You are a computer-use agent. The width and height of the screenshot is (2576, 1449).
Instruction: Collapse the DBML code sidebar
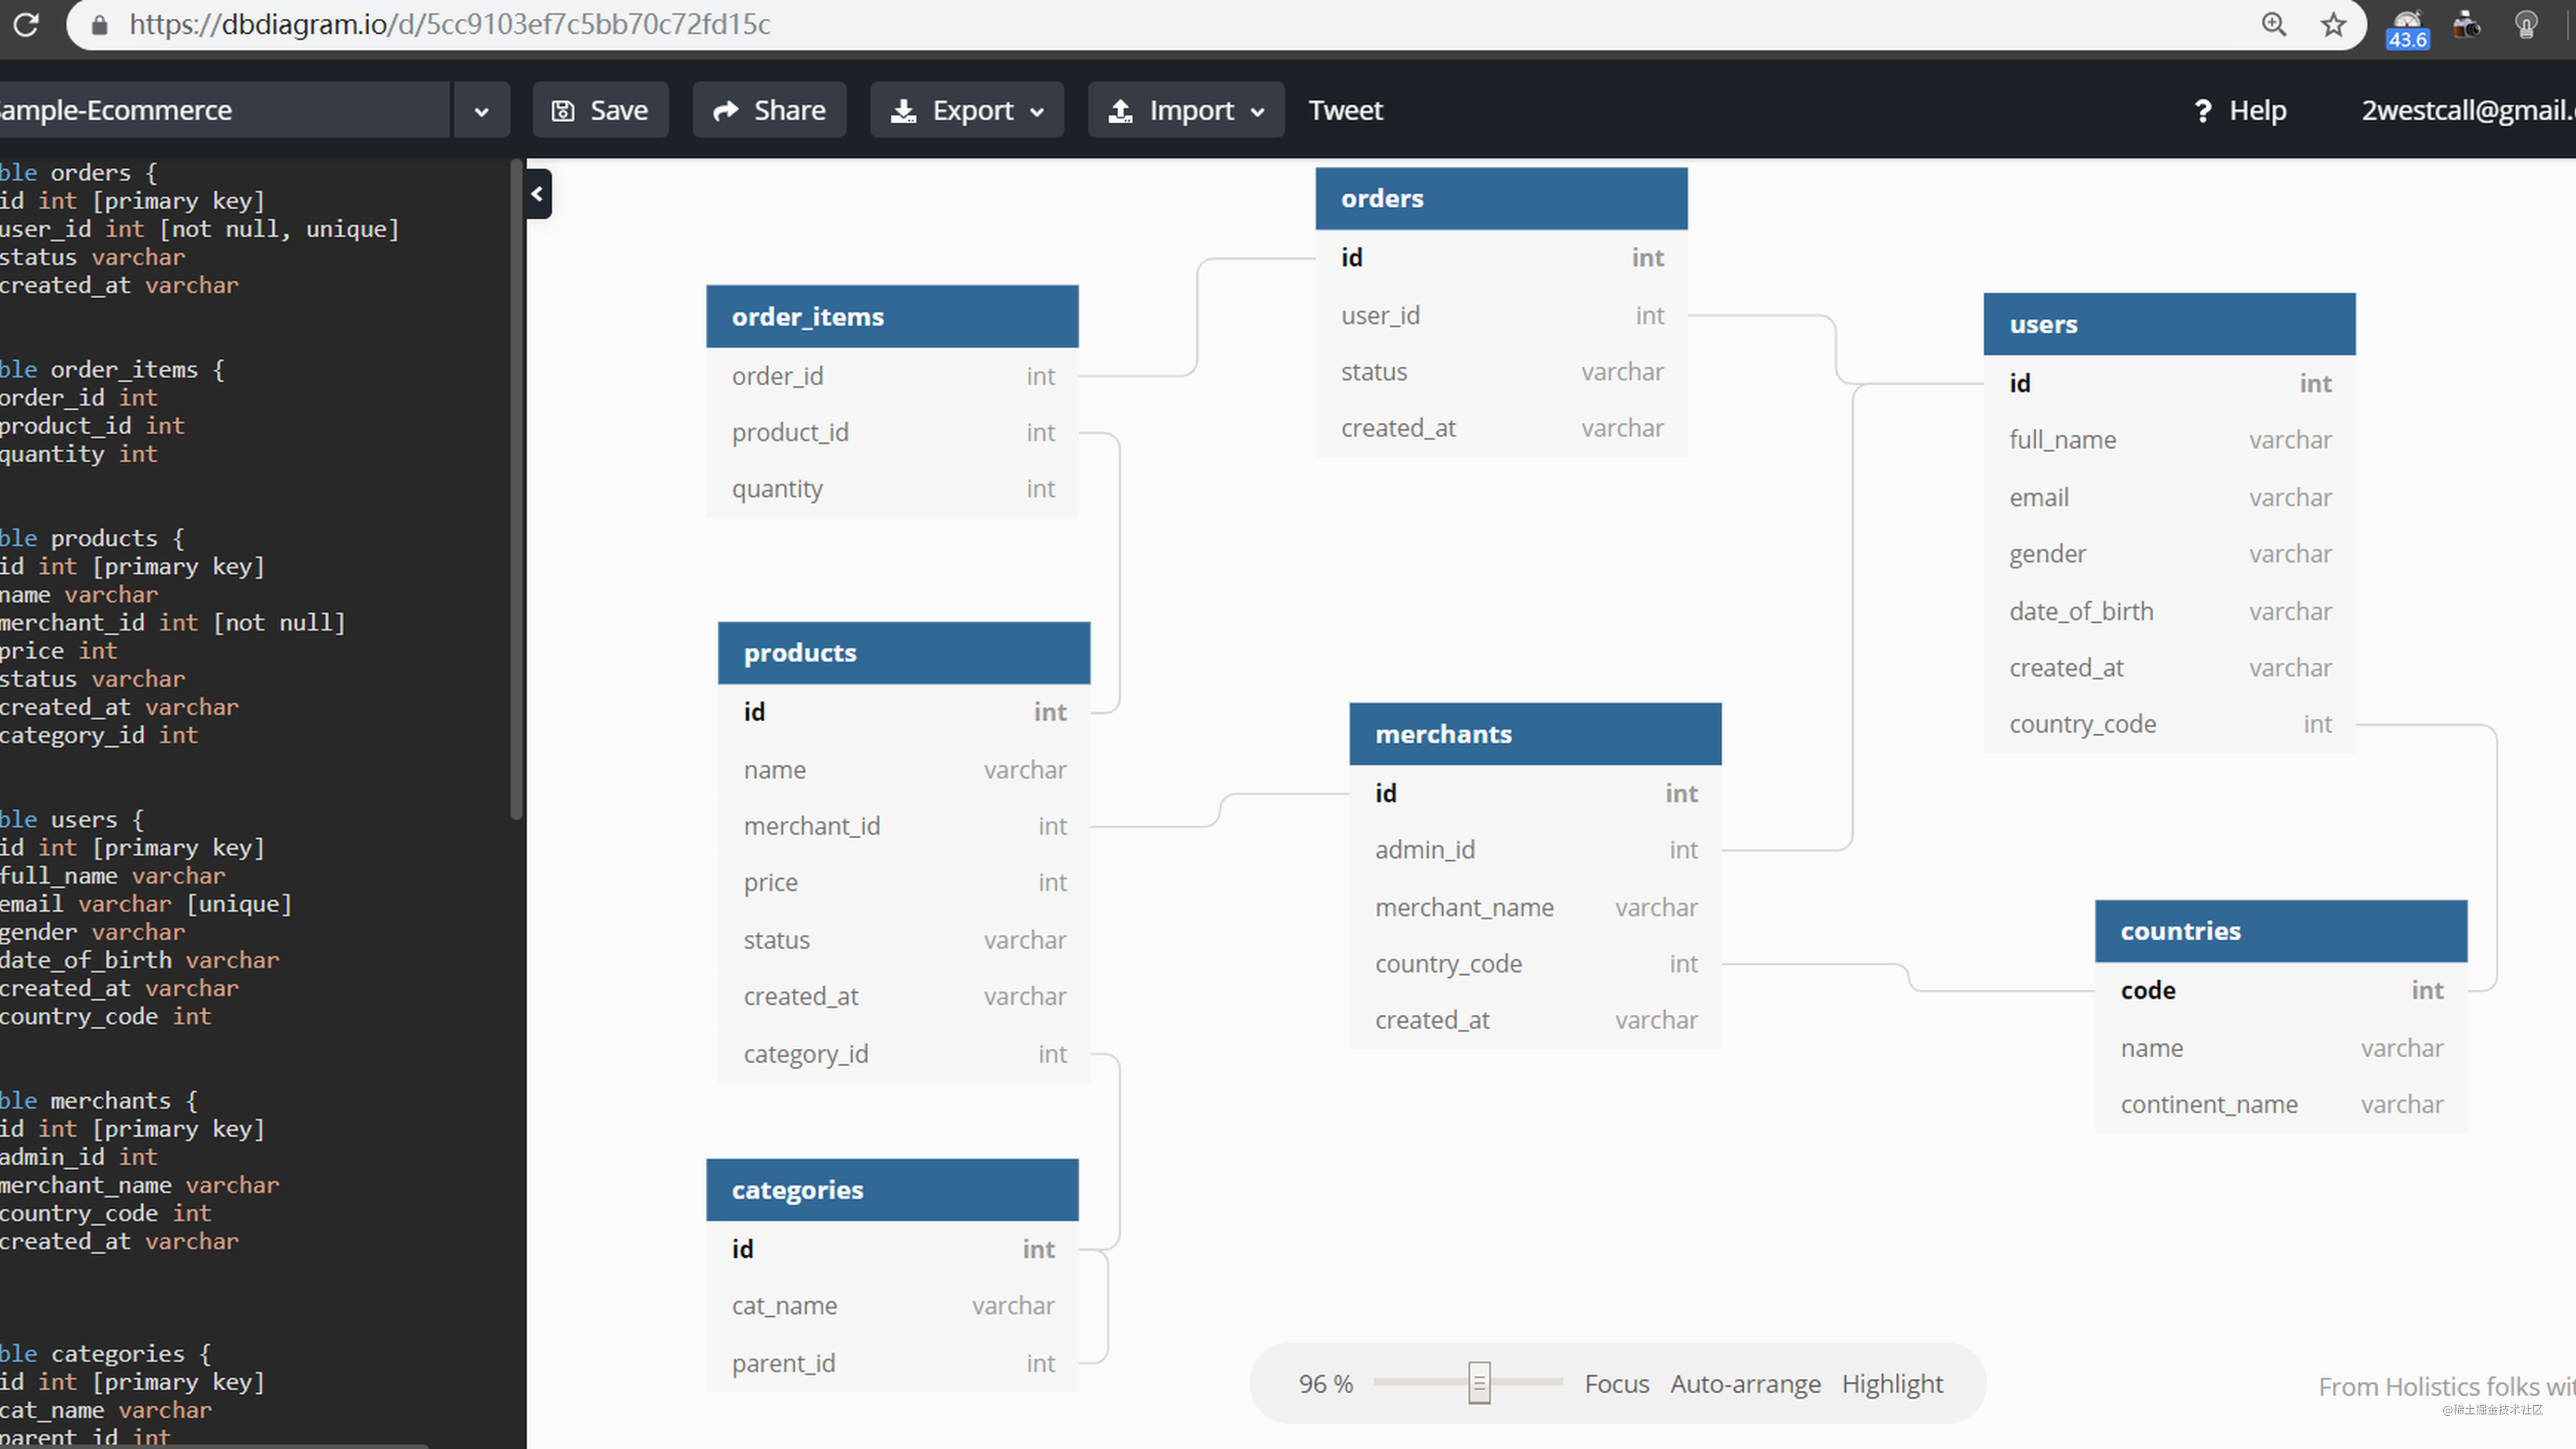click(x=537, y=194)
